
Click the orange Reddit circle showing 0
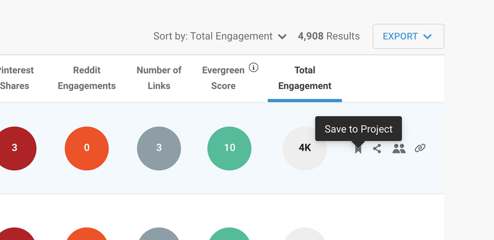pos(87,148)
